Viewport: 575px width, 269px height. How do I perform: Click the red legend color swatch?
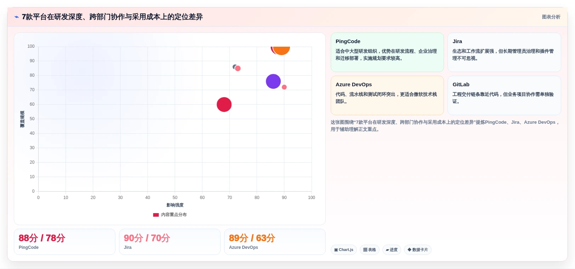pyautogui.click(x=156, y=215)
